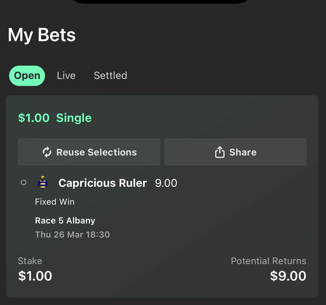Switch to the Live bets tab
This screenshot has width=326, height=305.
click(x=66, y=76)
